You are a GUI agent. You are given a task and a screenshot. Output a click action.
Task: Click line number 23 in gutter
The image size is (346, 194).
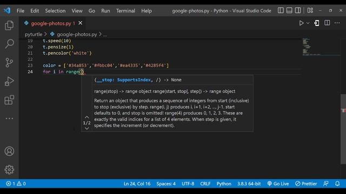(x=30, y=65)
